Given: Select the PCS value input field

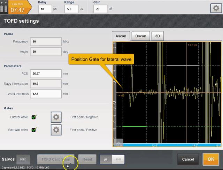Looking at the screenshot, I should [x=46, y=74].
